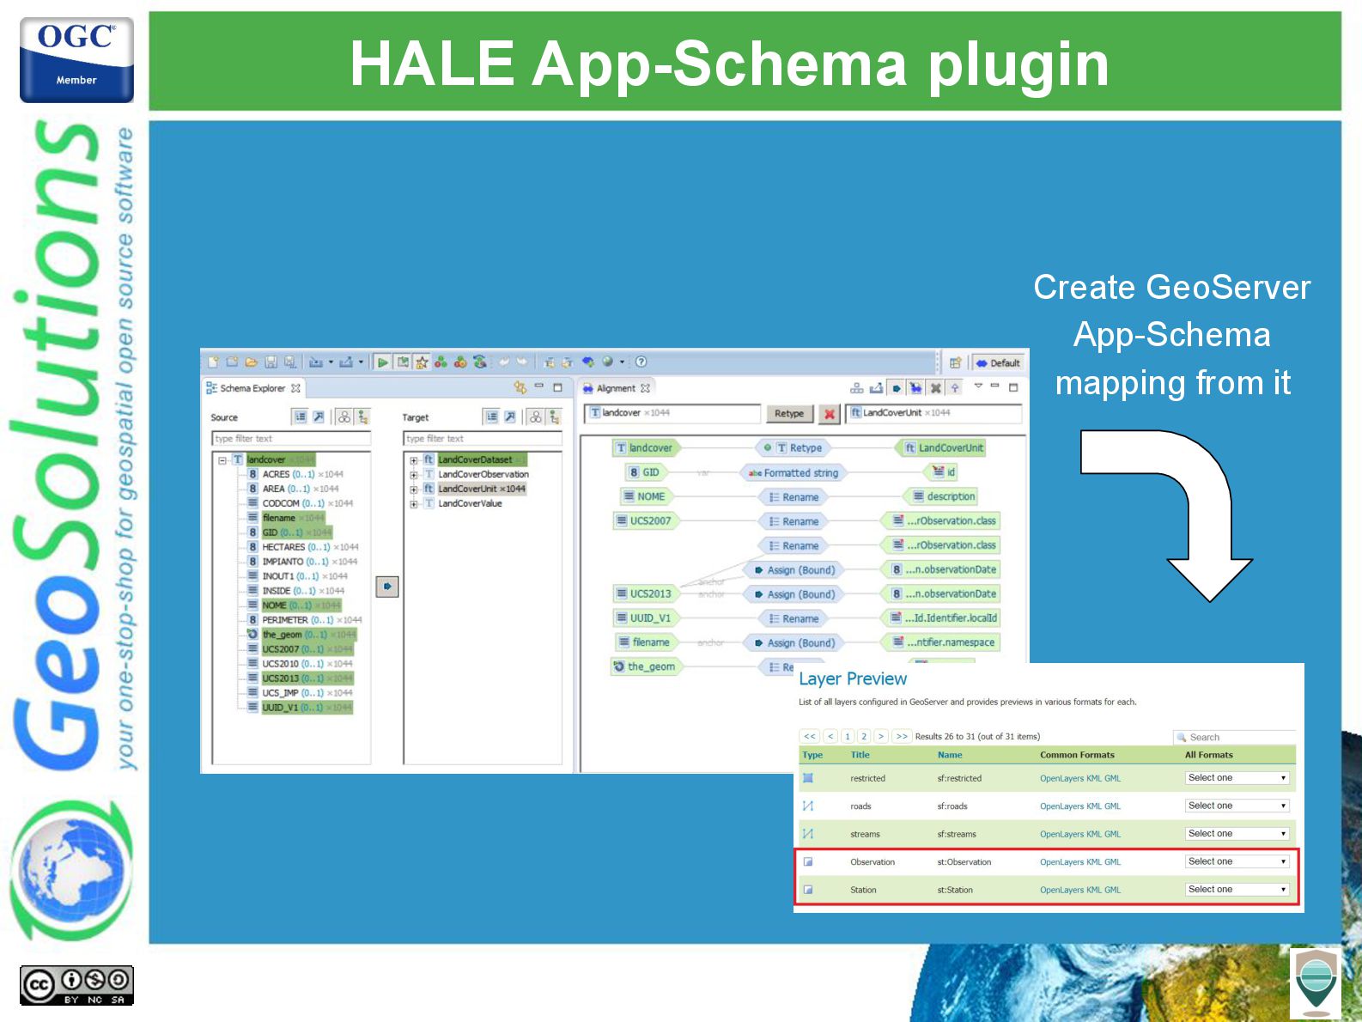Click the line type icon for roads layer
Image resolution: width=1362 pixels, height=1022 pixels.
pos(808,806)
